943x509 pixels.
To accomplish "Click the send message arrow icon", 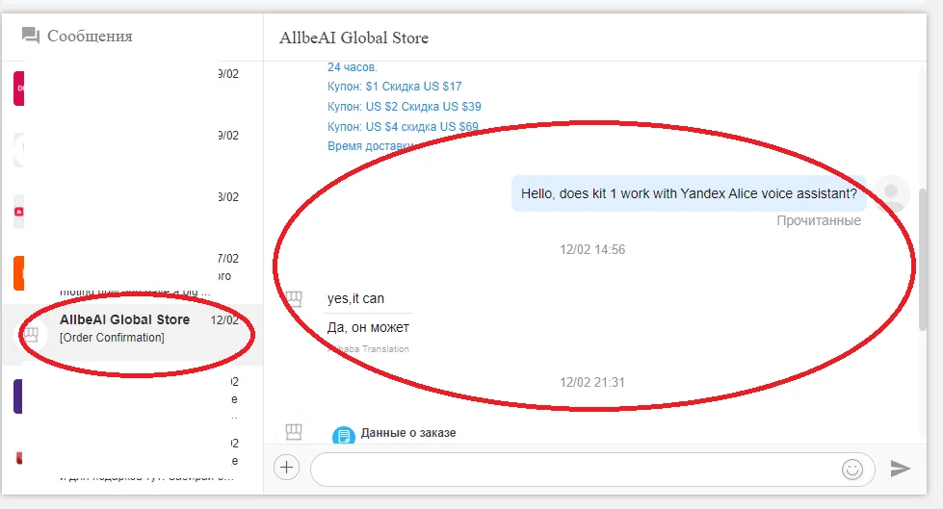I will coord(900,469).
